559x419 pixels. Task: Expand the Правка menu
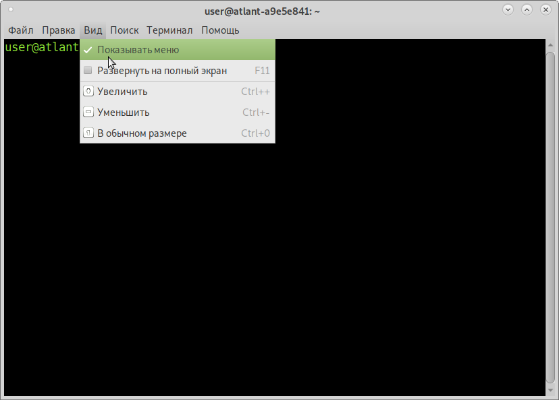tap(59, 30)
